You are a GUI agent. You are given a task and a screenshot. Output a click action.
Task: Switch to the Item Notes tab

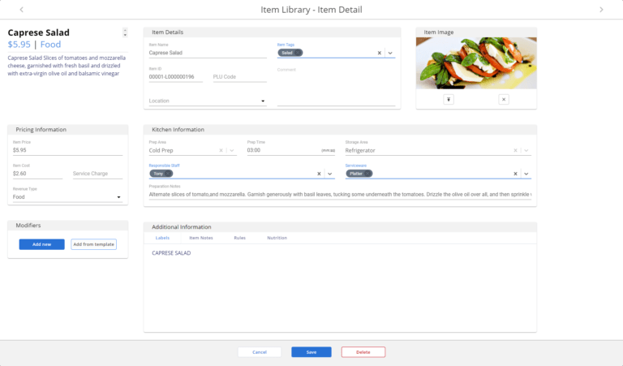[201, 238]
